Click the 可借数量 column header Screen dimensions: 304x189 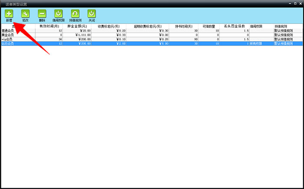coord(209,26)
